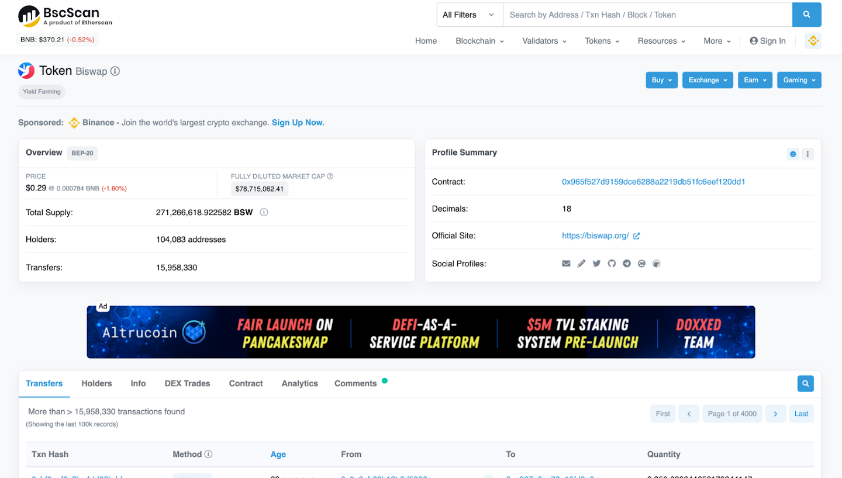Click the Last page button

pos(801,414)
